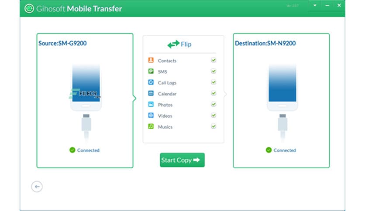365x211 pixels.
Task: Click the SMS label
Action: tap(162, 72)
